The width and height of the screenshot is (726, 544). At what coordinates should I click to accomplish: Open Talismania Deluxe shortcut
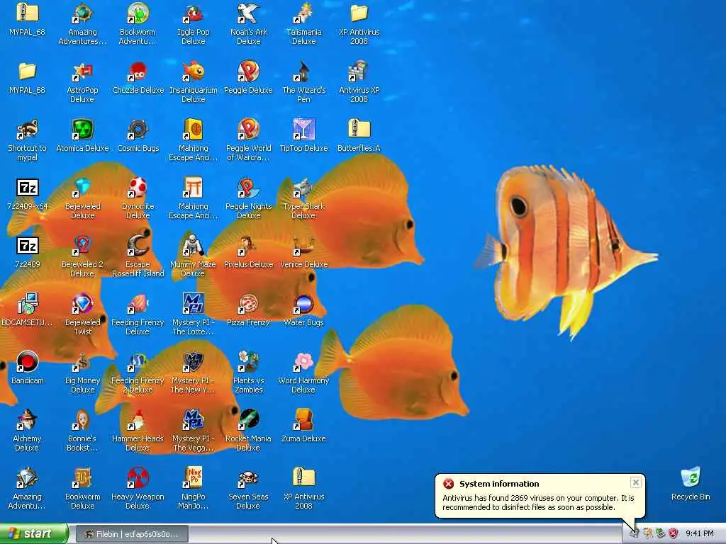pos(303,13)
